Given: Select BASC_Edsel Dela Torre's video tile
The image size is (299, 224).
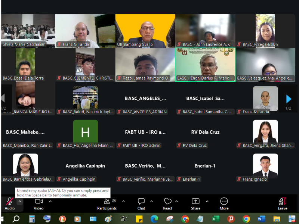Looking at the screenshot, I should pyautogui.click(x=28, y=65).
